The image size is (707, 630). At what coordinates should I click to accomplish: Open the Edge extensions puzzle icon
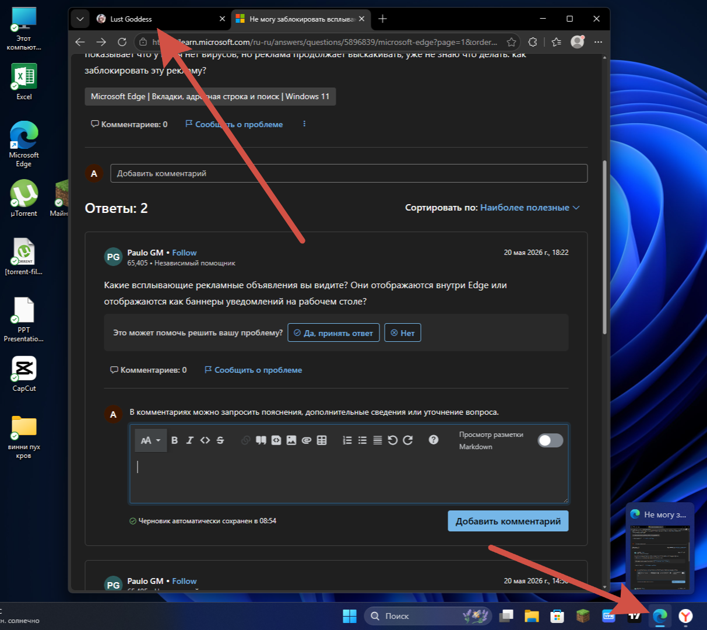pos(533,42)
